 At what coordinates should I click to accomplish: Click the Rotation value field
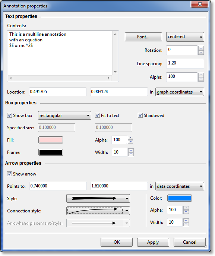click(182, 50)
